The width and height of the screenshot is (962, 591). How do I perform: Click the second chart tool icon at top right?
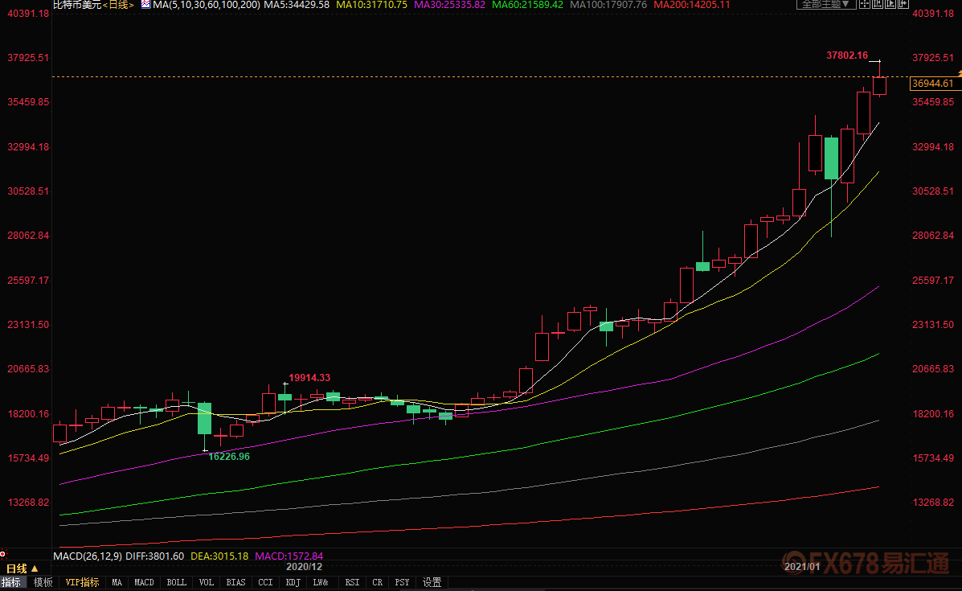(x=878, y=4)
